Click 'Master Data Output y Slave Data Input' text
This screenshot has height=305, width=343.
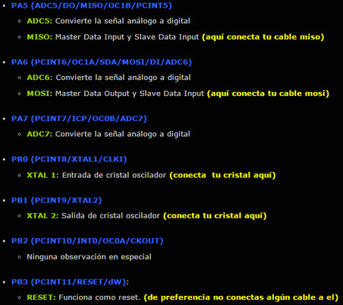(x=130, y=94)
